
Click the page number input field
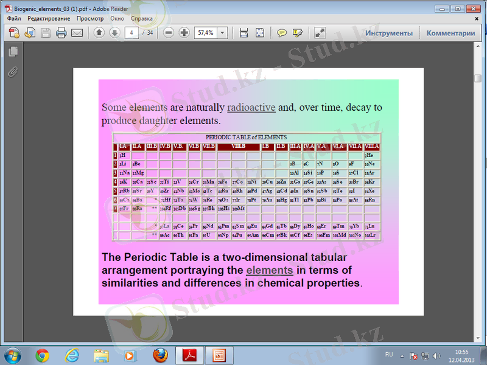130,33
